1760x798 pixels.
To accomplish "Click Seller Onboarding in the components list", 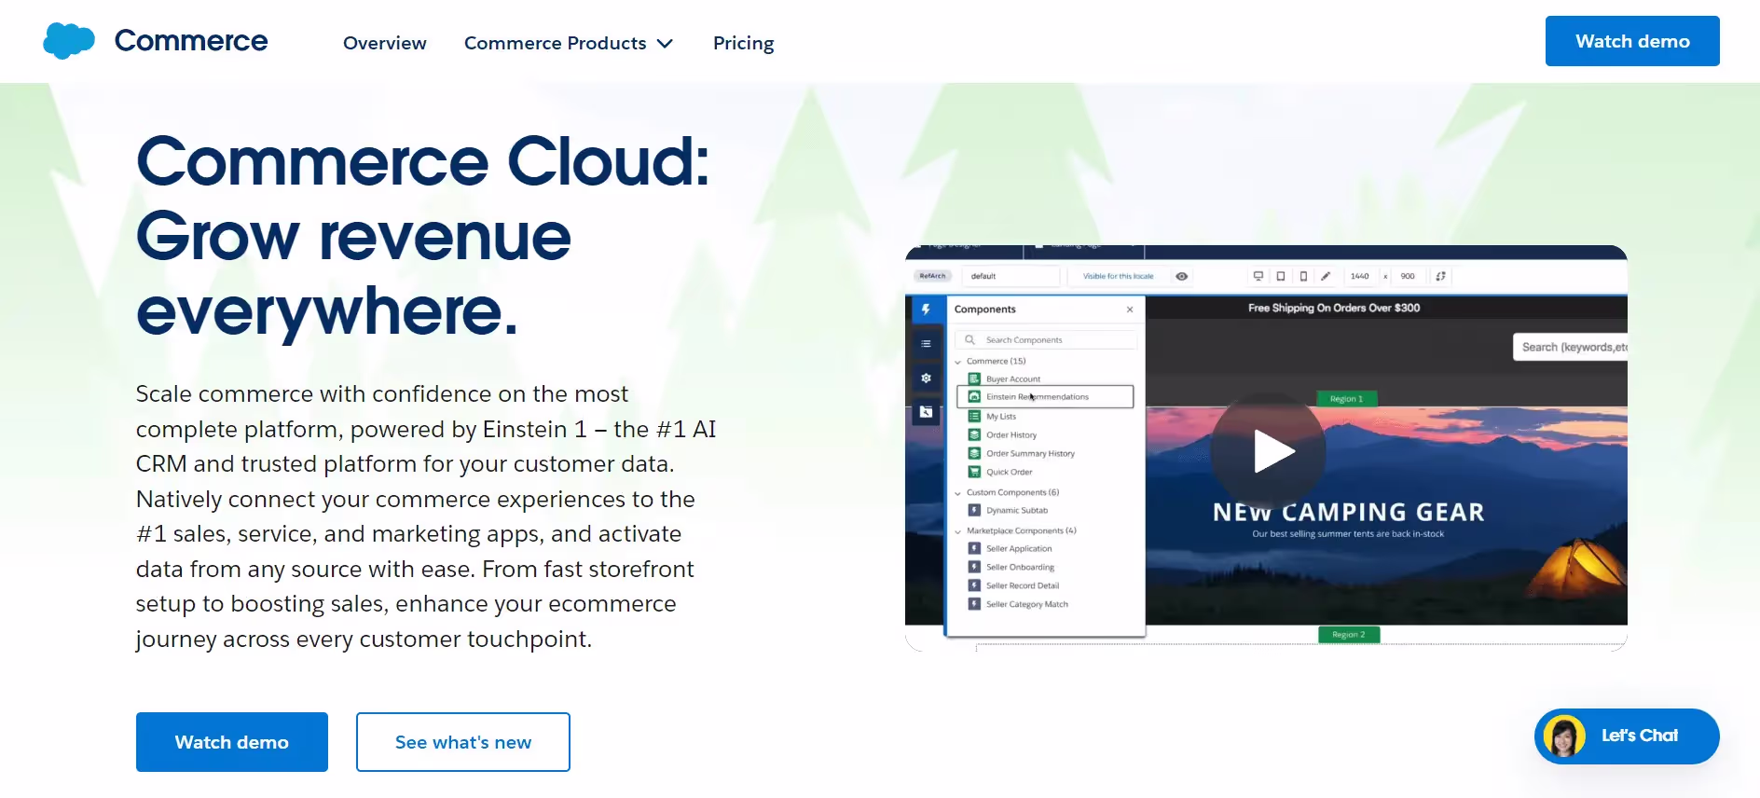I will pos(1021,568).
